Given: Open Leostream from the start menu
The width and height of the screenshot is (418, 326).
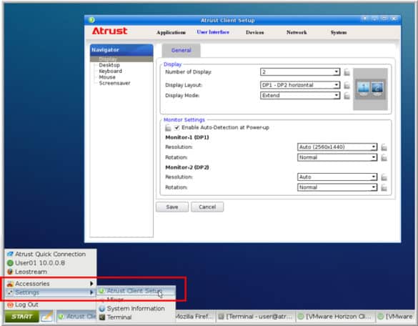Looking at the screenshot, I should [x=50, y=272].
